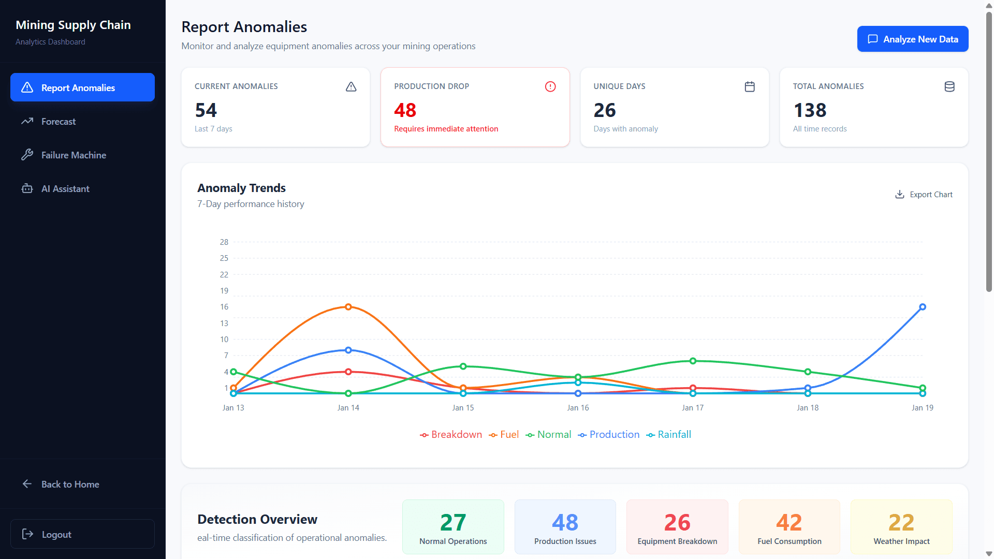This screenshot has width=994, height=559.
Task: Toggle the Breakdown series in chart legend
Action: coord(451,434)
